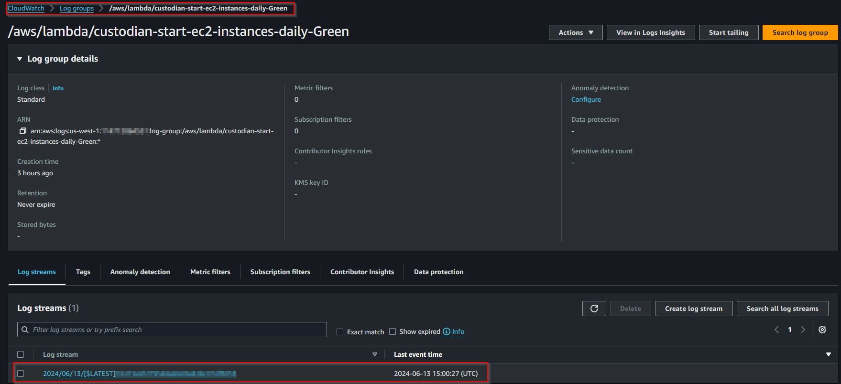
Task: Open the Contributor Insights tab
Action: 362,272
